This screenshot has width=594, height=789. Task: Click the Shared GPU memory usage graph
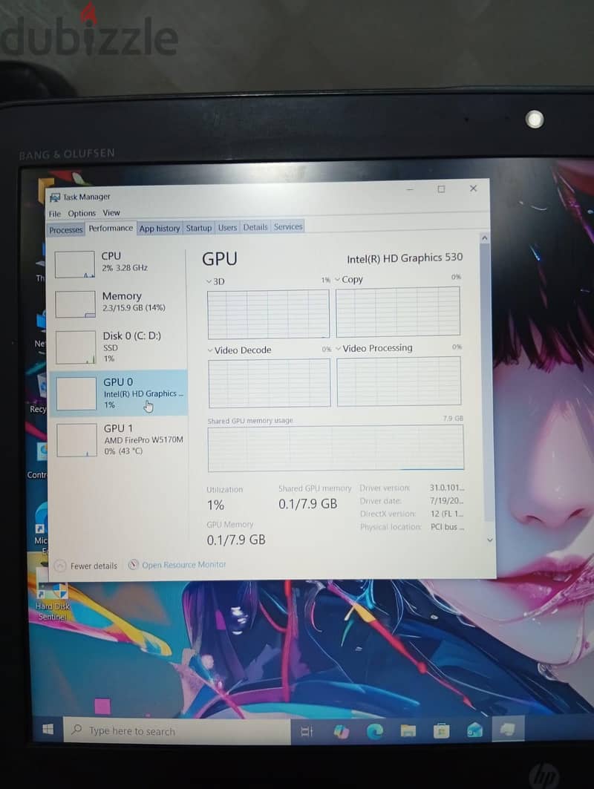pyautogui.click(x=336, y=448)
